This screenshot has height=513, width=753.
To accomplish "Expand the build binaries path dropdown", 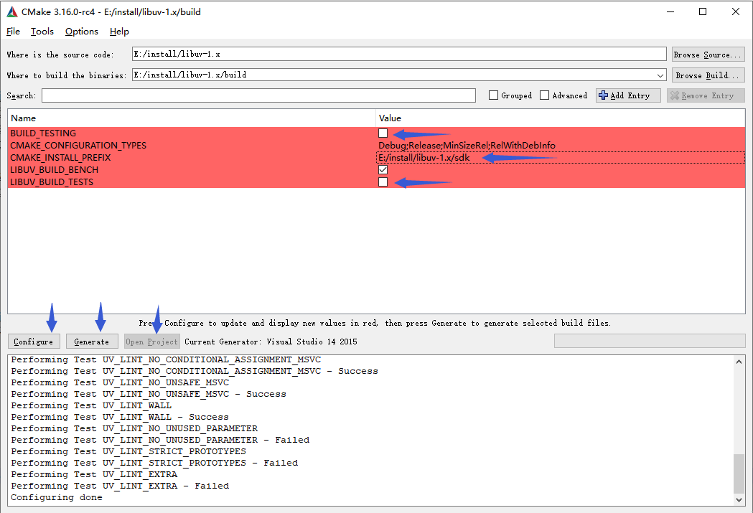I will click(660, 75).
